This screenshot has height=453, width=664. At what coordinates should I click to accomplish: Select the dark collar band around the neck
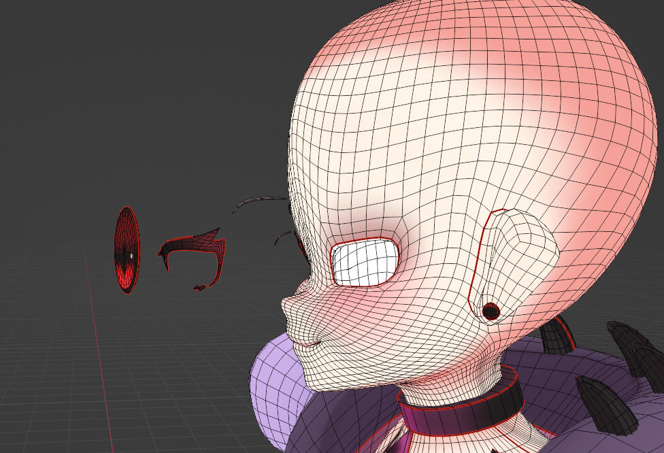click(463, 405)
